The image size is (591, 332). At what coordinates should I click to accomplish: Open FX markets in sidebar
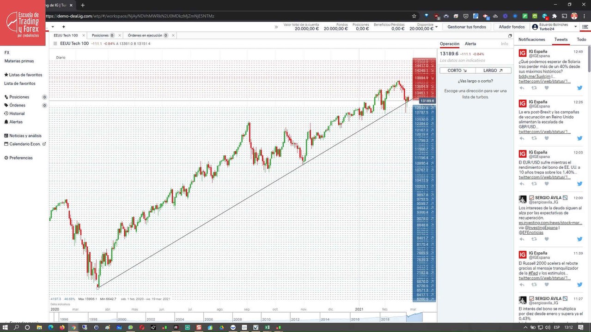tap(7, 53)
